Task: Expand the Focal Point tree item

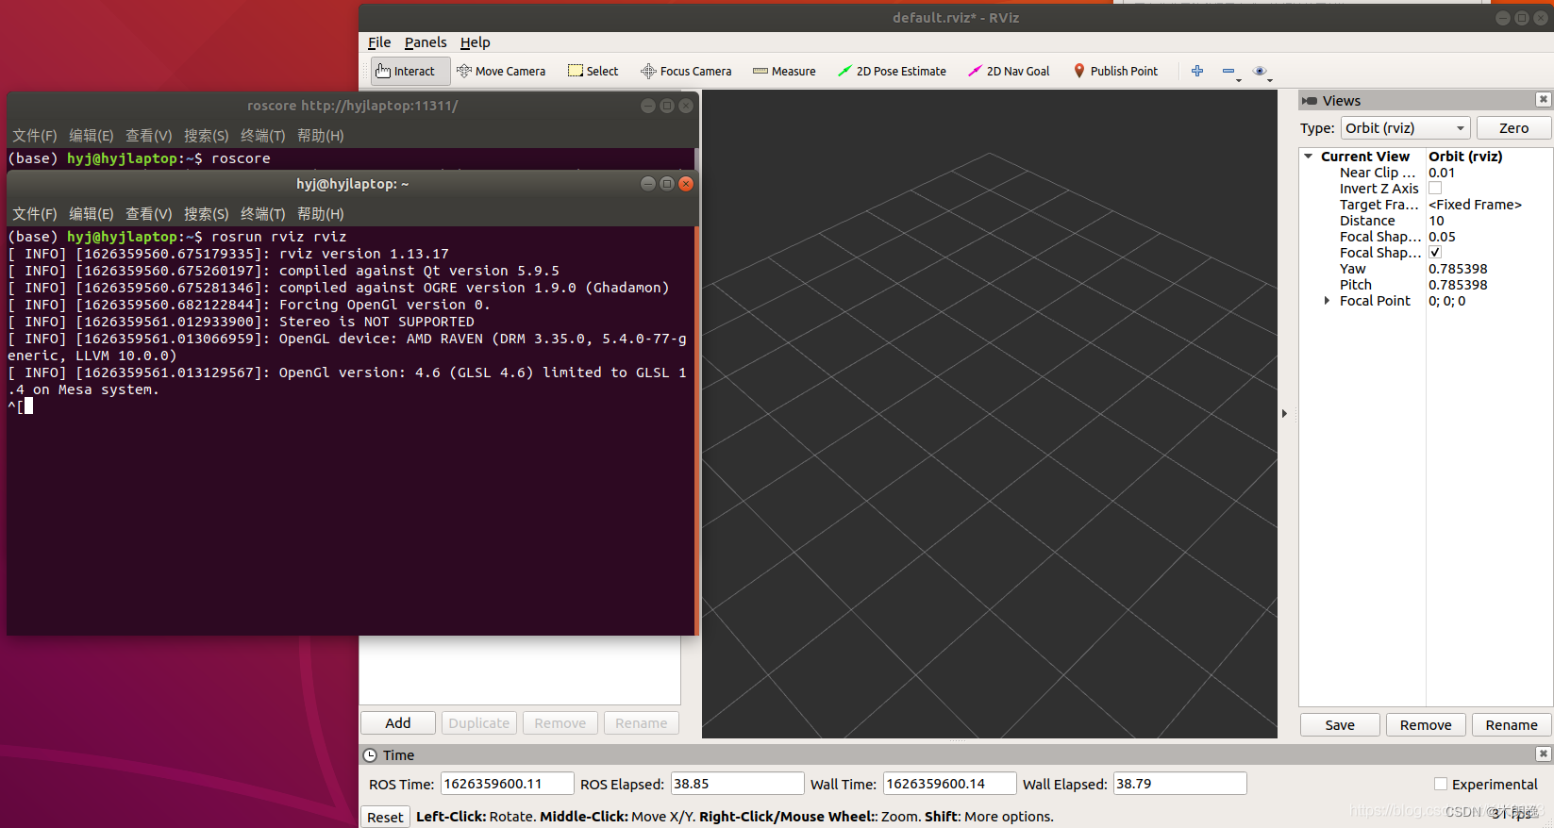Action: point(1327,301)
